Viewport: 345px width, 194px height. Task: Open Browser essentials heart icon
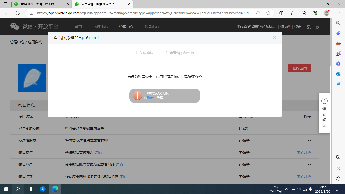[315, 13]
